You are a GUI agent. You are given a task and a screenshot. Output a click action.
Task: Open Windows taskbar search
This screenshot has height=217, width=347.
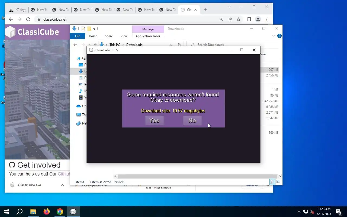20,212
